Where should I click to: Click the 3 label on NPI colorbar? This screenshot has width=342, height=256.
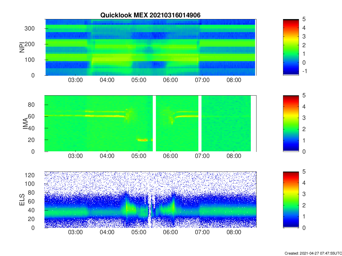pyautogui.click(x=304, y=36)
